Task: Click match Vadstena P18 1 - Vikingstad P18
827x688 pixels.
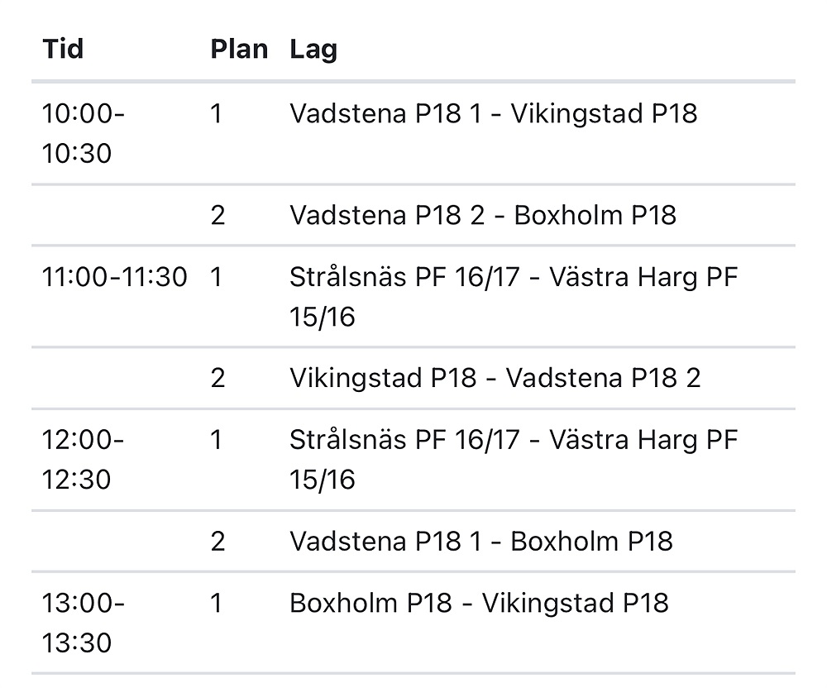Action: [493, 113]
